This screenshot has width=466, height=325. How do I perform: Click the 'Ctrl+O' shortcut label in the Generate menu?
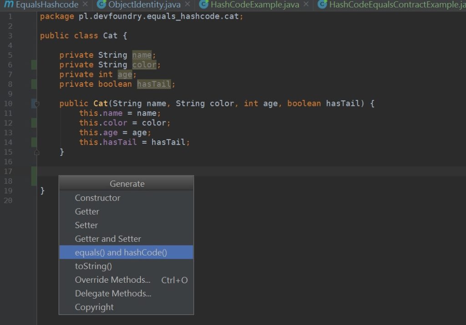click(174, 280)
